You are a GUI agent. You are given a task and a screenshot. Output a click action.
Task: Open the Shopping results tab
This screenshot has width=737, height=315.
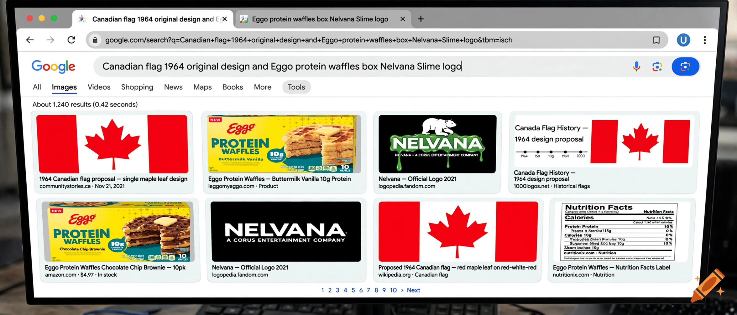pos(137,87)
